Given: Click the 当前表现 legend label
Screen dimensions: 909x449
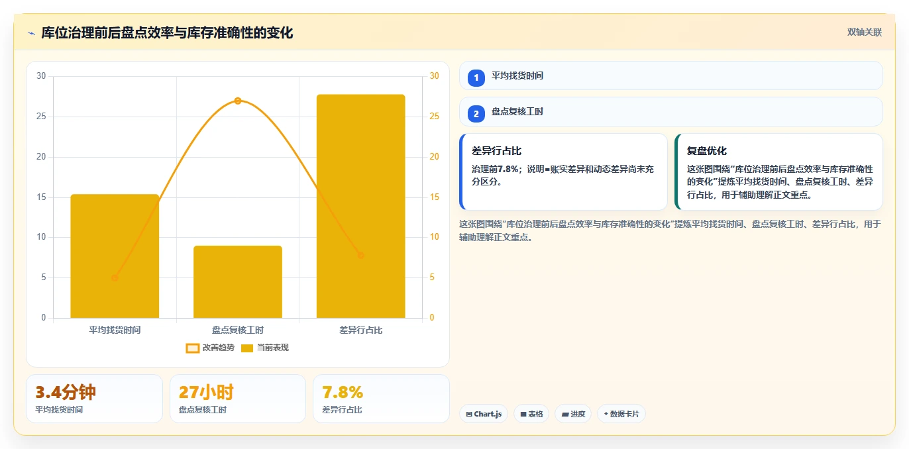Looking at the screenshot, I should click(x=273, y=348).
